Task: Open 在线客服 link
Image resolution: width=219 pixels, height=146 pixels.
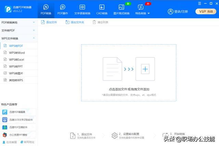Action: (x=10, y=142)
